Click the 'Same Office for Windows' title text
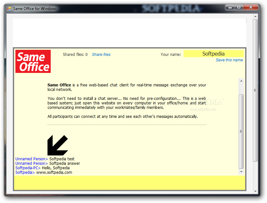 click(x=35, y=9)
